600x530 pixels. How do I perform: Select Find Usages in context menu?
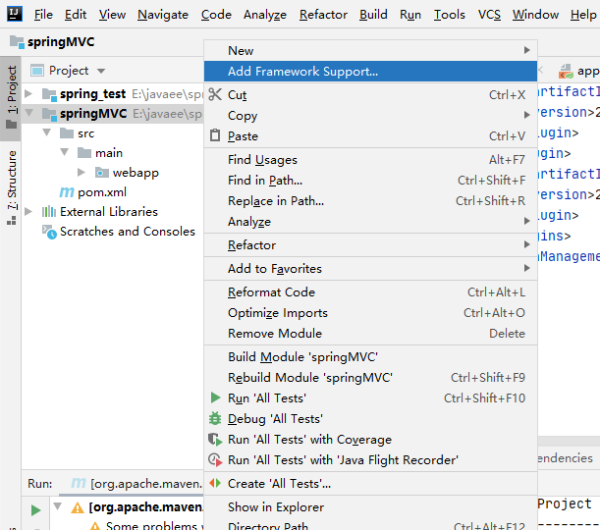(370, 159)
